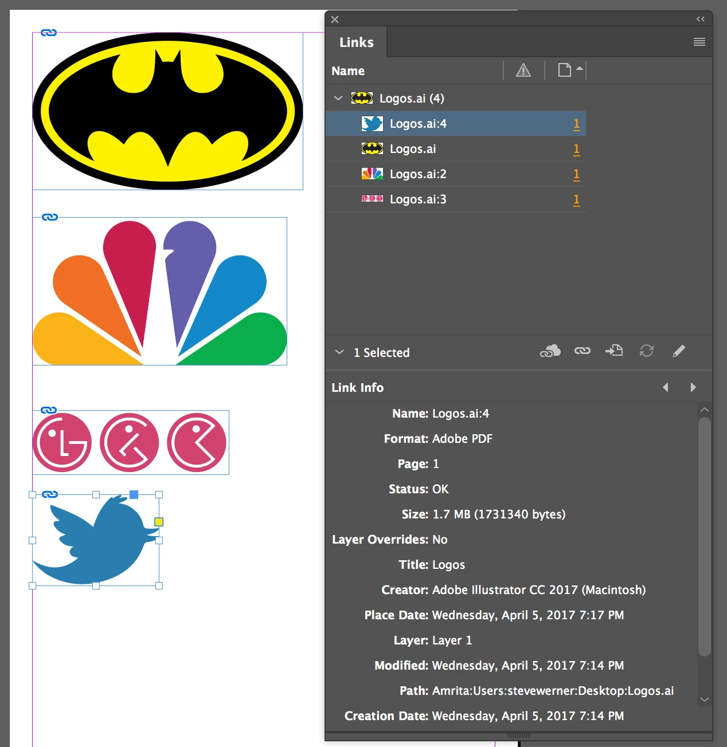727x747 pixels.
Task: Click the Link Info scrollbar thumb
Action: [705, 536]
